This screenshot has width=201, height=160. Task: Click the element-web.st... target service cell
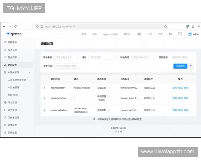[129, 110]
